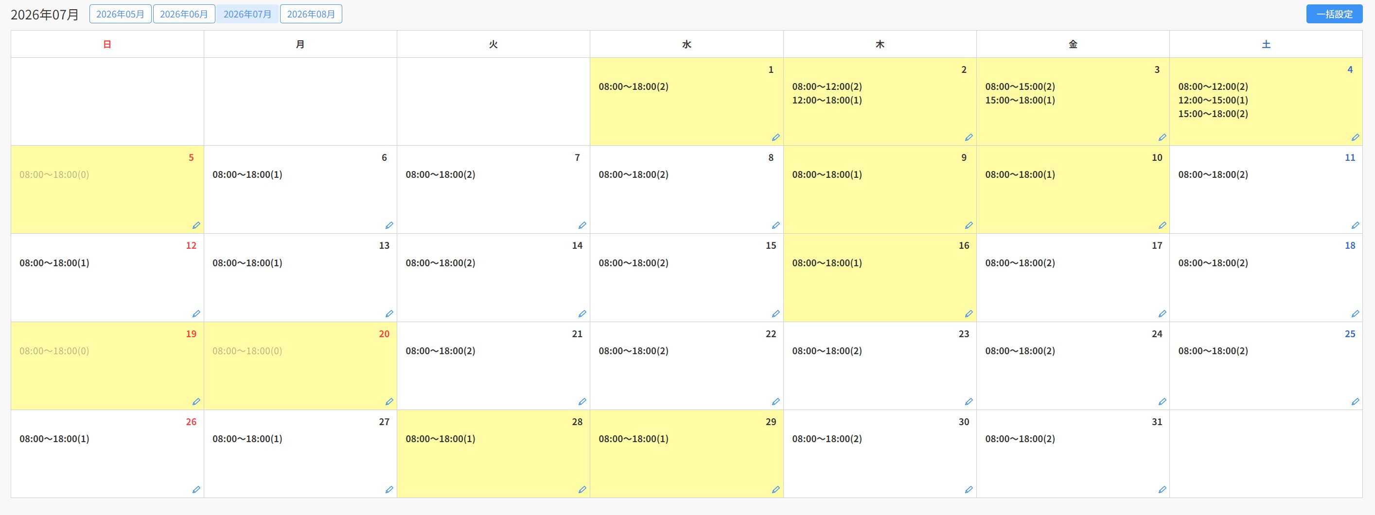Click the pencil icon in the July 9 cell

(x=969, y=225)
